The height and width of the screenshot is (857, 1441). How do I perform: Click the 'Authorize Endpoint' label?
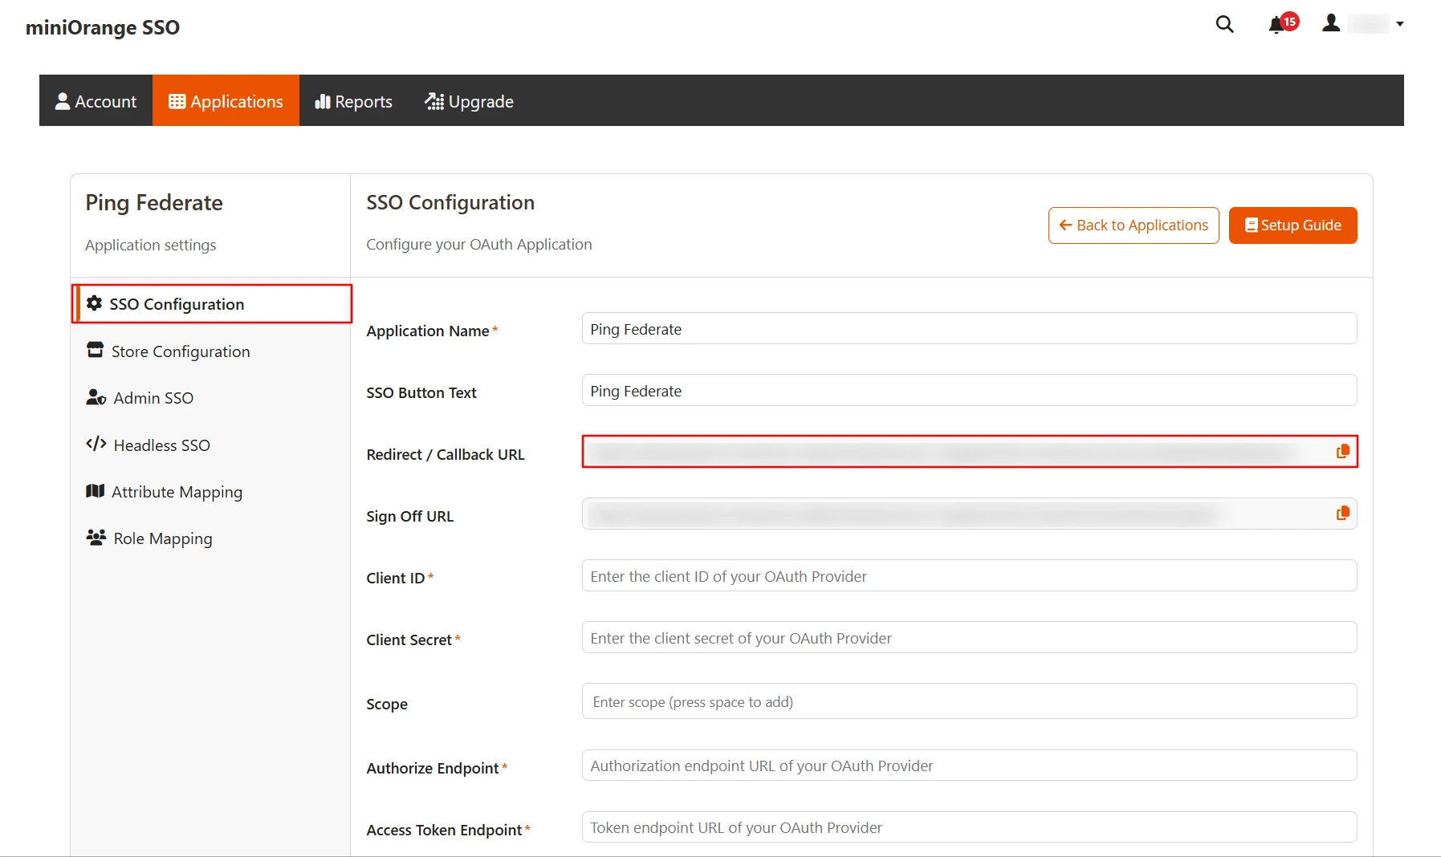click(433, 769)
